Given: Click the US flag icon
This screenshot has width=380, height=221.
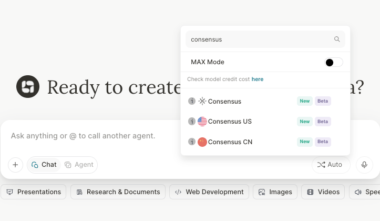Looking at the screenshot, I should (x=202, y=122).
